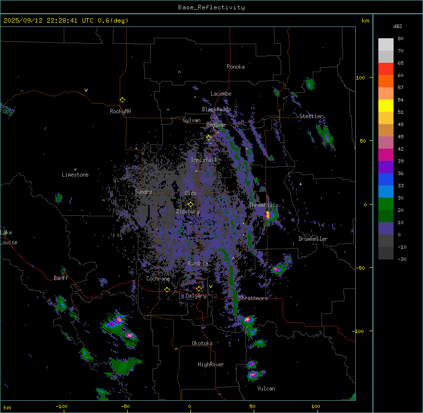Click the -30 value on dBZ scale
Screen dimensions: 423x413
click(402, 259)
